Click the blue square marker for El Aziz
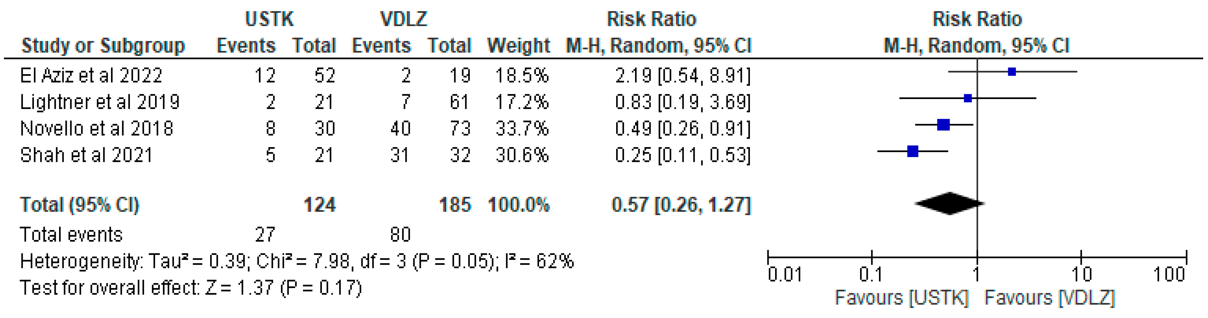Image resolution: width=1208 pixels, height=318 pixels. tap(1012, 72)
